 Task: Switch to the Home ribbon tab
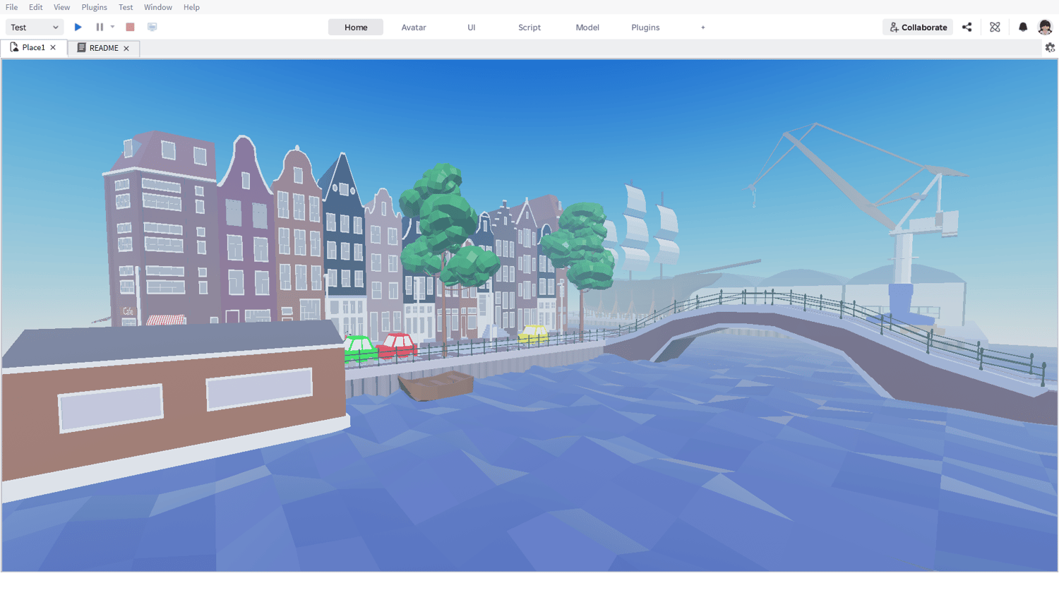click(356, 27)
